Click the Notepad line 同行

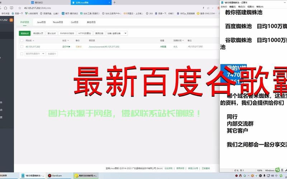232,117
